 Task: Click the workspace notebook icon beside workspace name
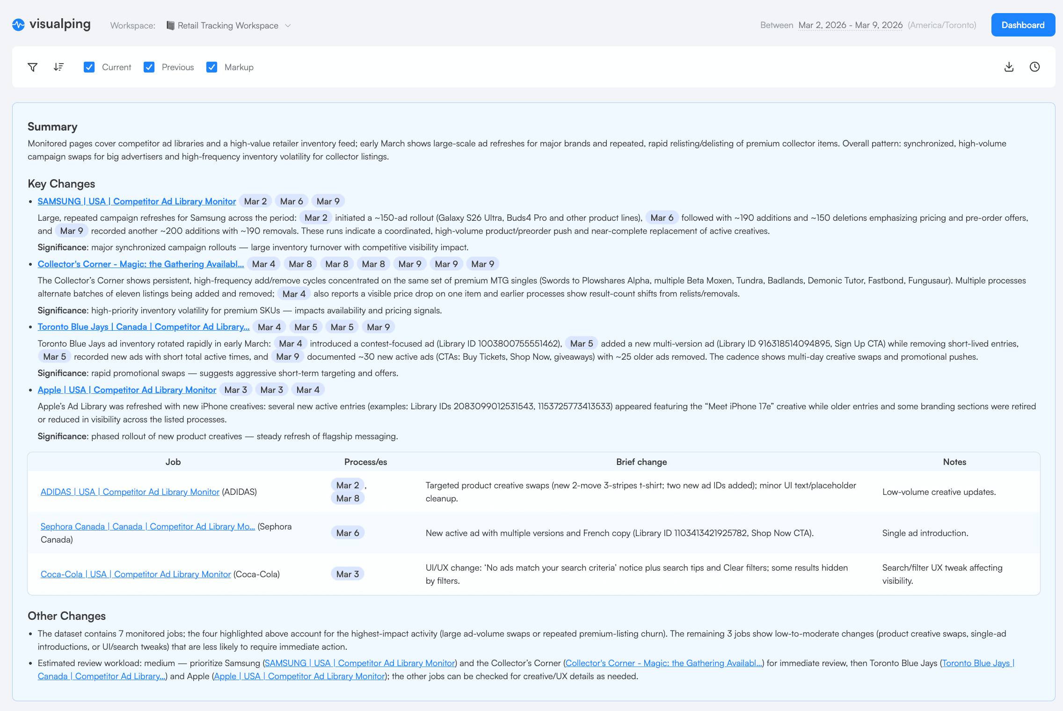pyautogui.click(x=170, y=25)
